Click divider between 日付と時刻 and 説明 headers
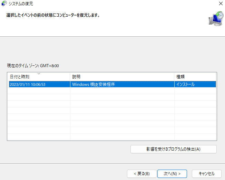225x180 pixels. click(x=70, y=76)
